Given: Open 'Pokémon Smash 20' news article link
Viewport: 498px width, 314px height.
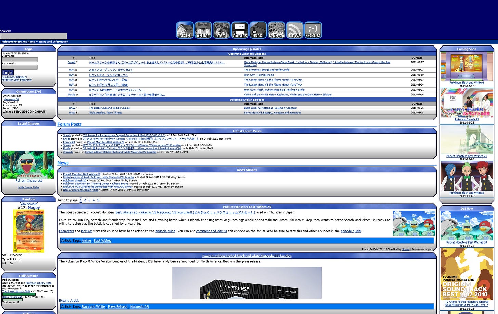Looking at the screenshot, I should [x=75, y=181].
